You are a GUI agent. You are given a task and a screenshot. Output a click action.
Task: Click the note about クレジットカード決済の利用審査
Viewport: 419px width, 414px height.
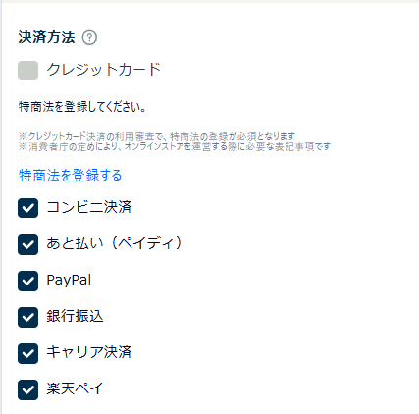click(x=157, y=136)
